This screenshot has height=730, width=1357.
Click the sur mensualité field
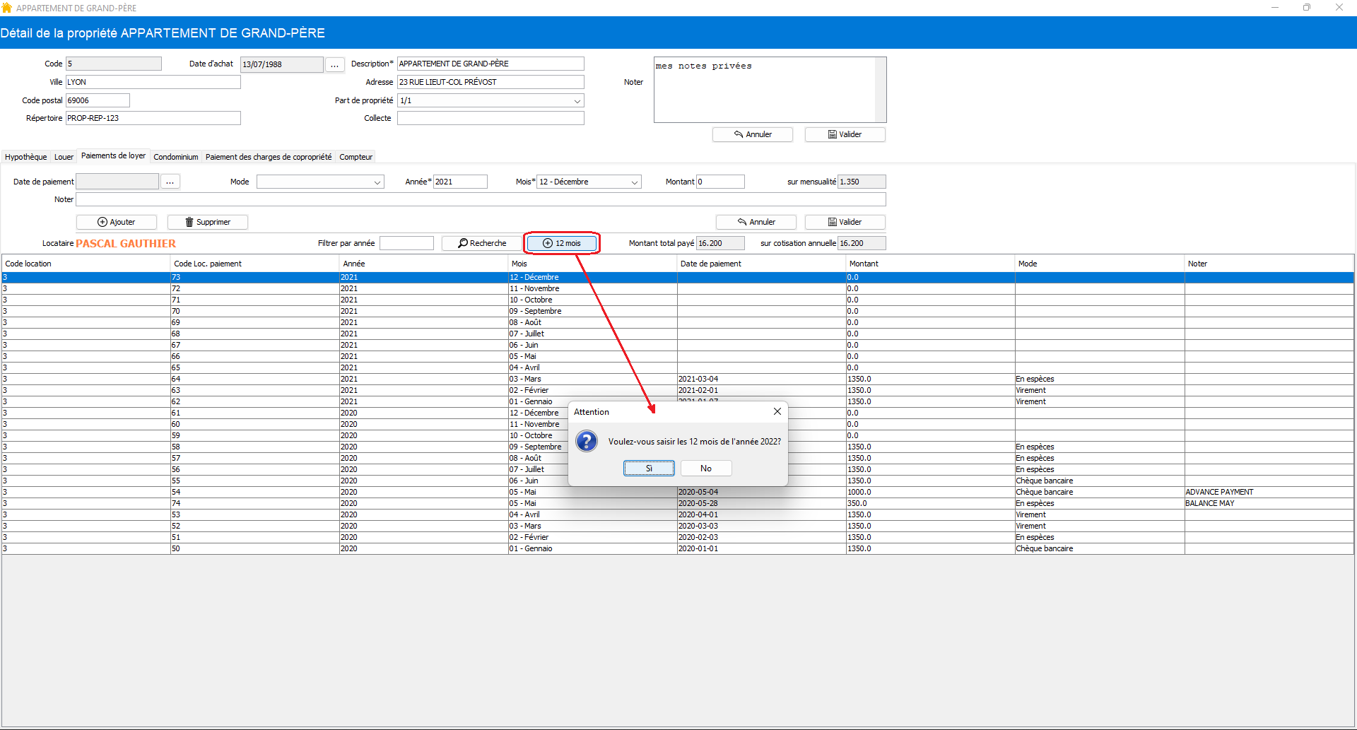pos(862,182)
